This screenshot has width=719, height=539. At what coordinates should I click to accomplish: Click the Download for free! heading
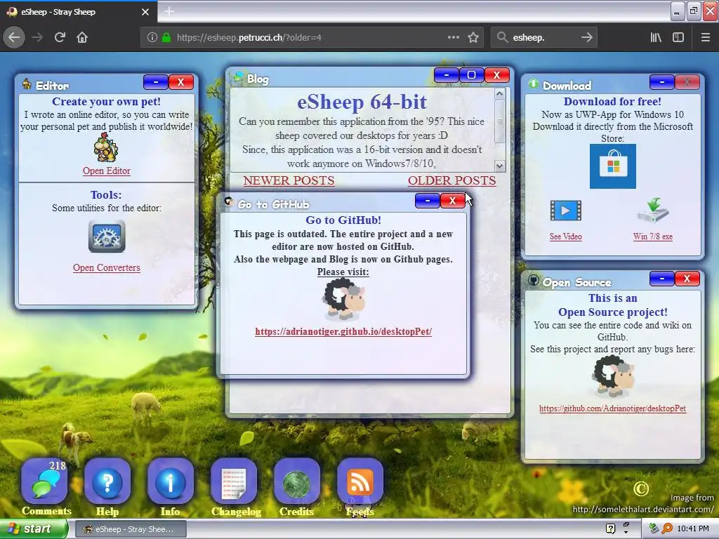pos(612,101)
